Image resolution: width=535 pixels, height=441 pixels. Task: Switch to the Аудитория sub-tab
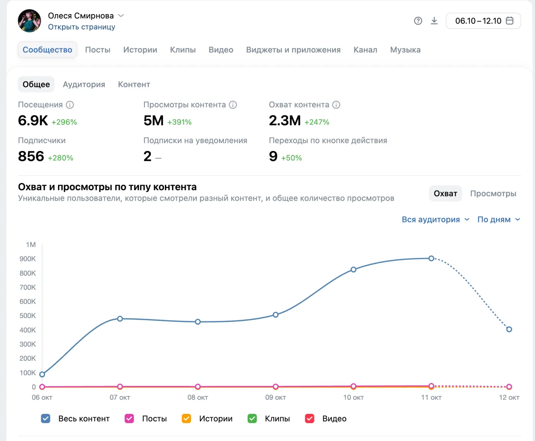[x=84, y=84]
